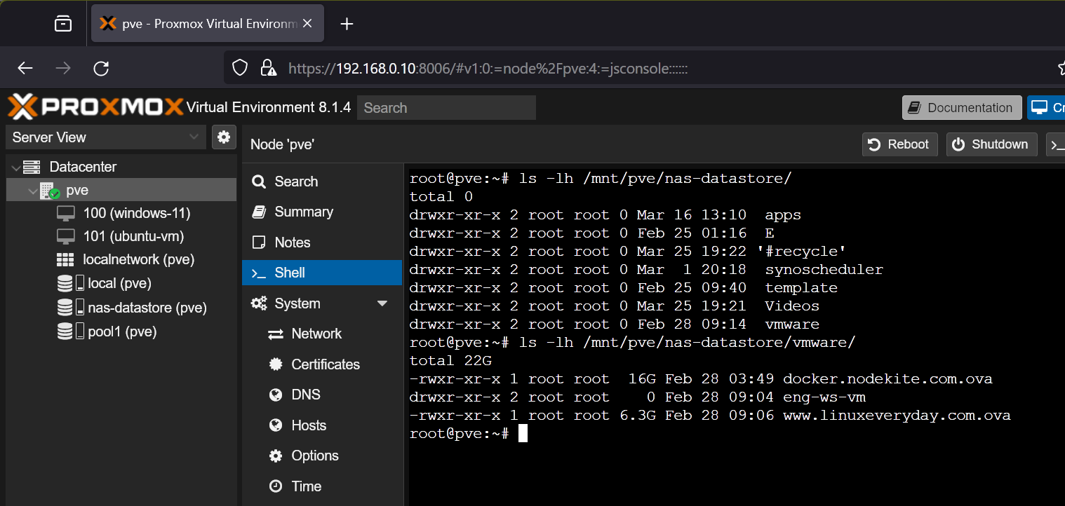Click the Summary book icon
Viewport: 1065px width, 506px height.
click(x=259, y=212)
